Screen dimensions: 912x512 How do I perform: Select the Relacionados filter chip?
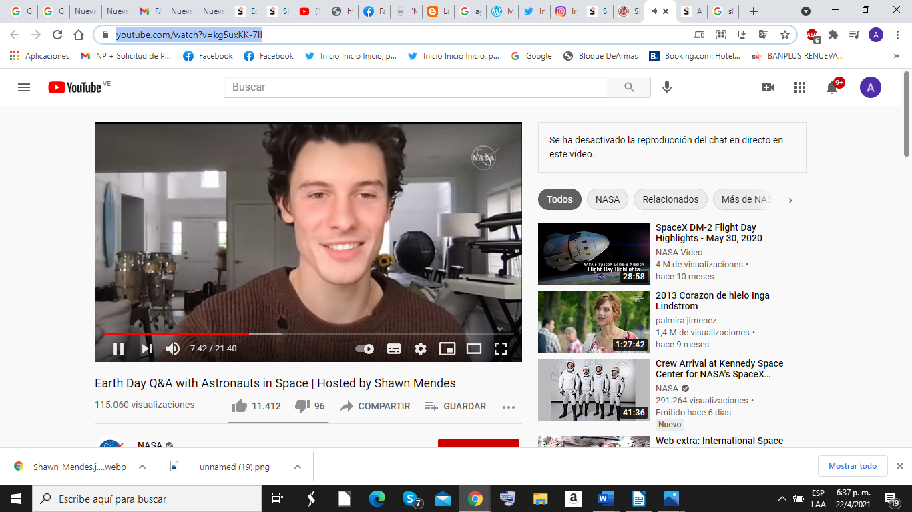point(670,199)
